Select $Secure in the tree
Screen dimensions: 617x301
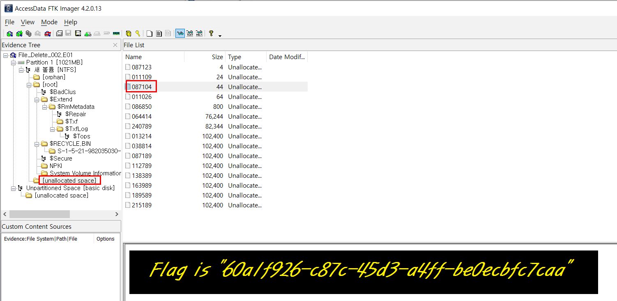tap(61, 159)
